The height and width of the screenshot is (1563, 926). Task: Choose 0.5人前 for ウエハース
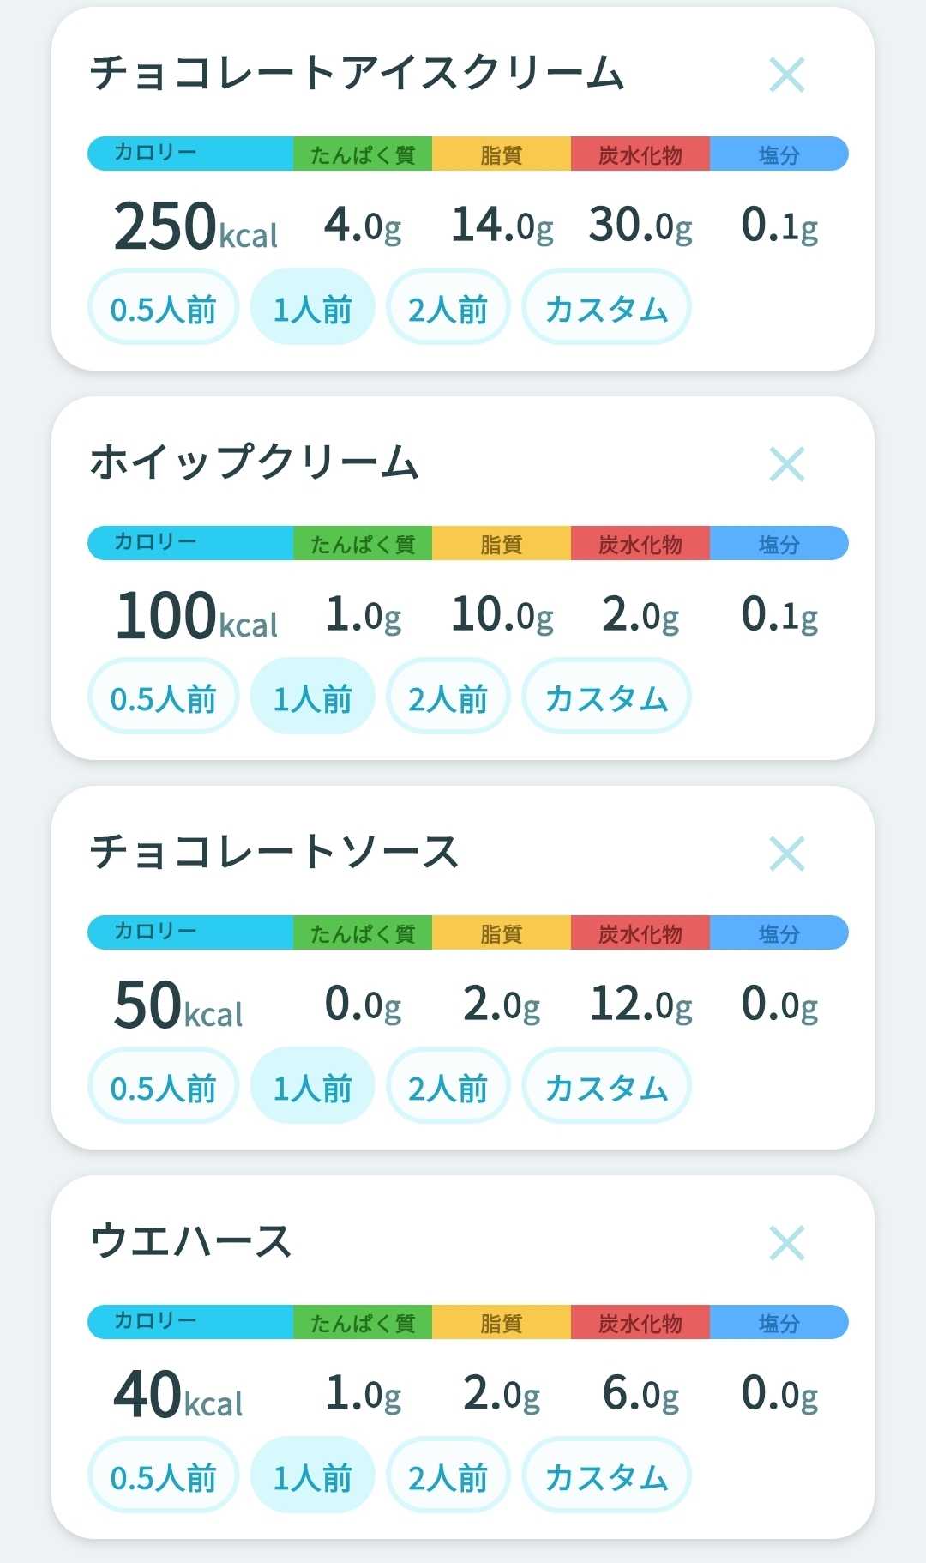(163, 1475)
